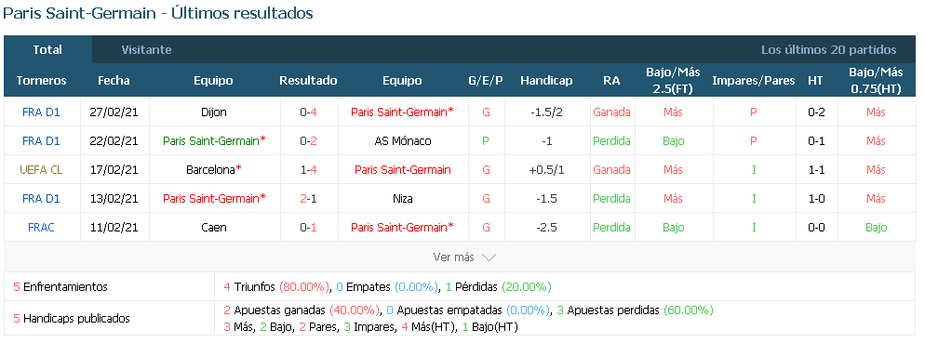Image resolution: width=925 pixels, height=343 pixels.
Task: Switch to the Visitante tab
Action: click(x=146, y=50)
